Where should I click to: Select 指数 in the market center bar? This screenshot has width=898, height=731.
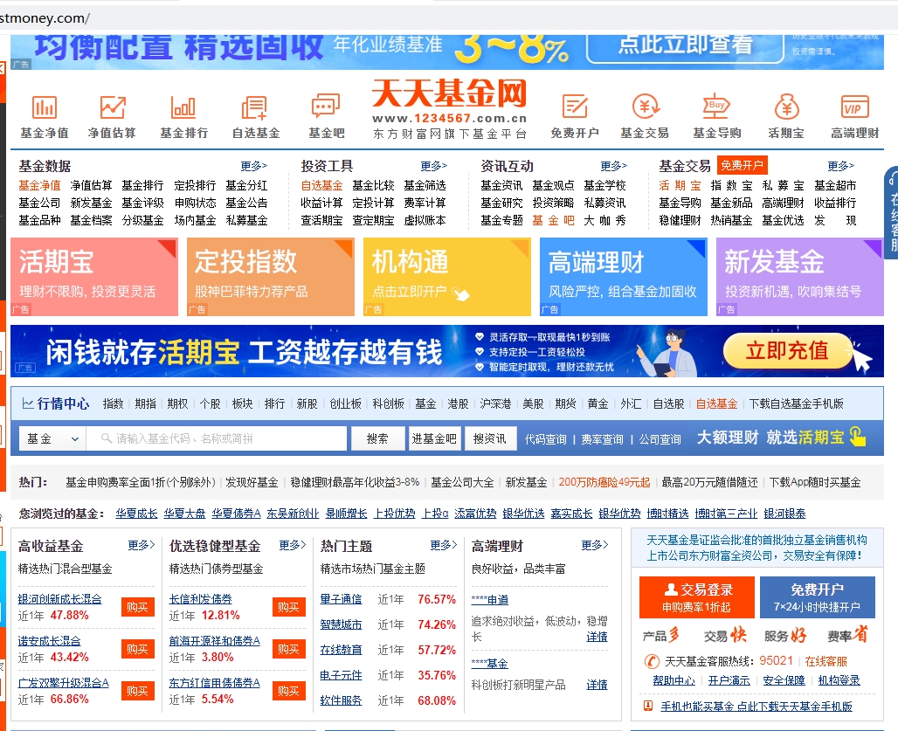[113, 403]
